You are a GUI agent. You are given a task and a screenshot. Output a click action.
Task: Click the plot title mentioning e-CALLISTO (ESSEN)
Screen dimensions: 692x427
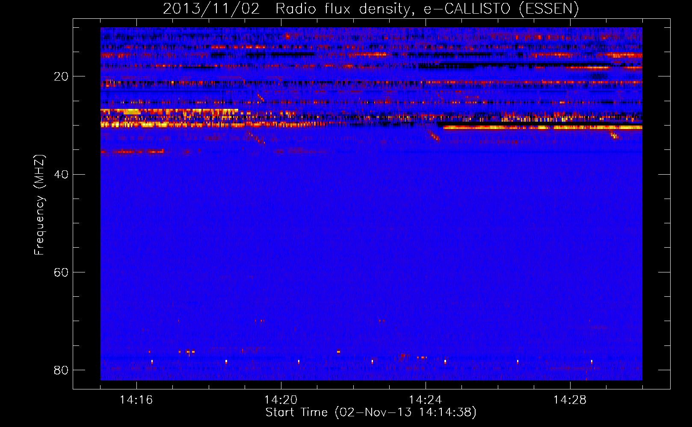(371, 9)
